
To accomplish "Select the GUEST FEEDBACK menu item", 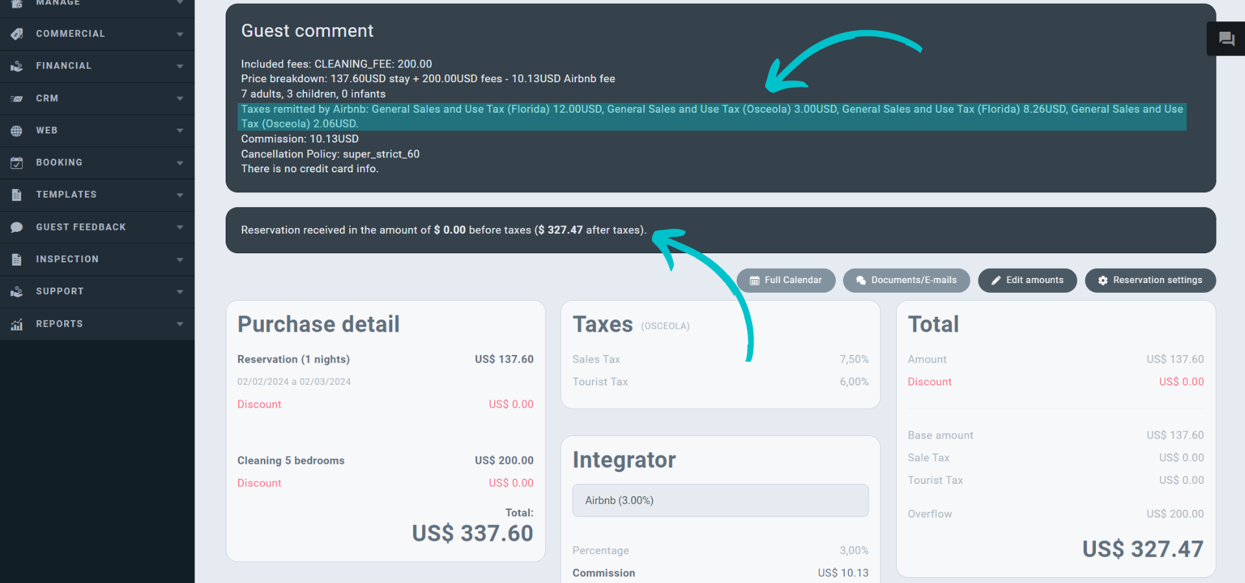I will pos(81,227).
